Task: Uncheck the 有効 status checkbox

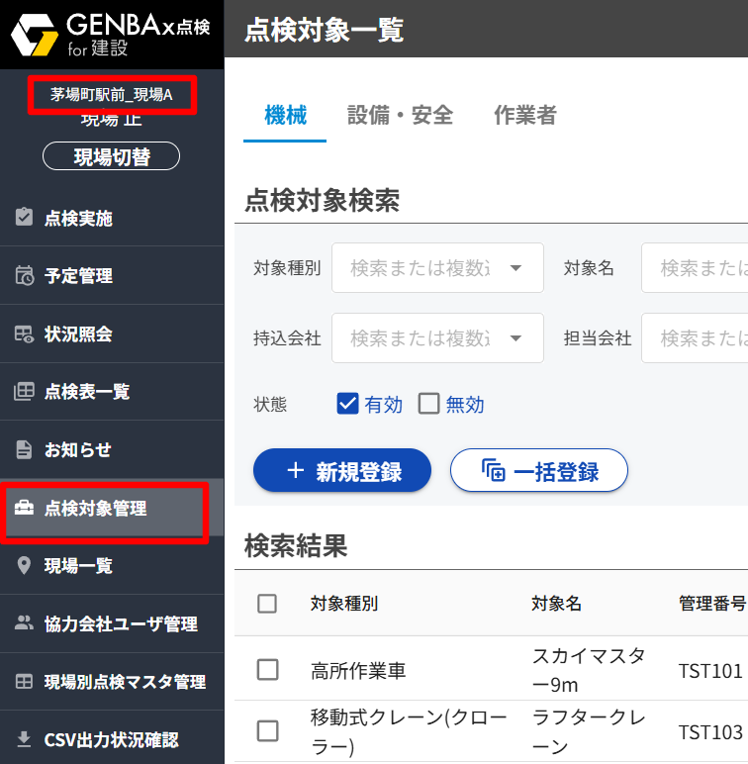Action: (x=347, y=404)
